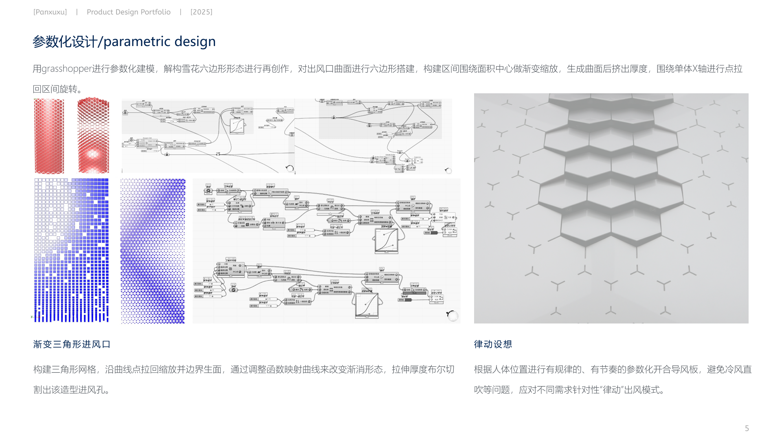Click the Product Design Portfolio header label
This screenshot has height=440, width=782.
point(129,12)
